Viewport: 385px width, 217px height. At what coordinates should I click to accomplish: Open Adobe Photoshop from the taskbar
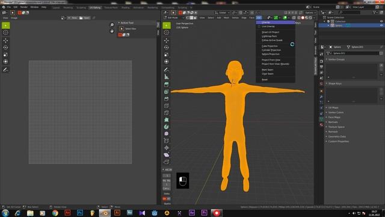[80, 213]
